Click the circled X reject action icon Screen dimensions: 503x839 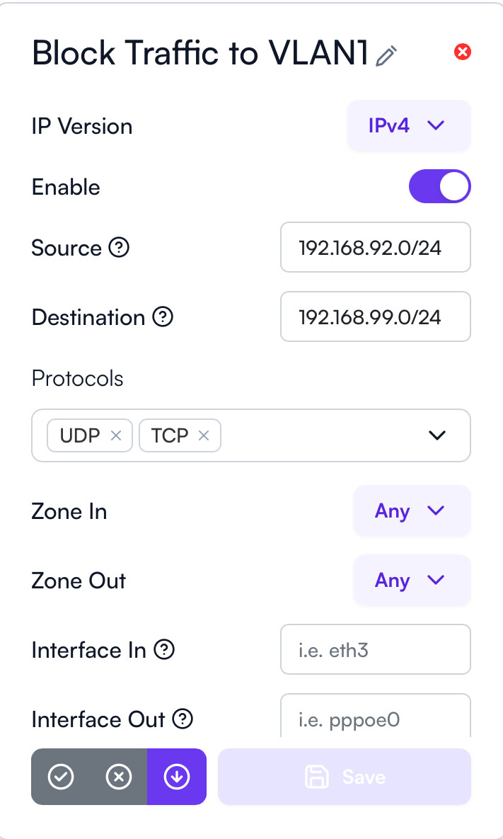[118, 777]
